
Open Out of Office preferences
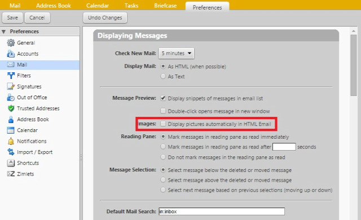click(x=32, y=98)
